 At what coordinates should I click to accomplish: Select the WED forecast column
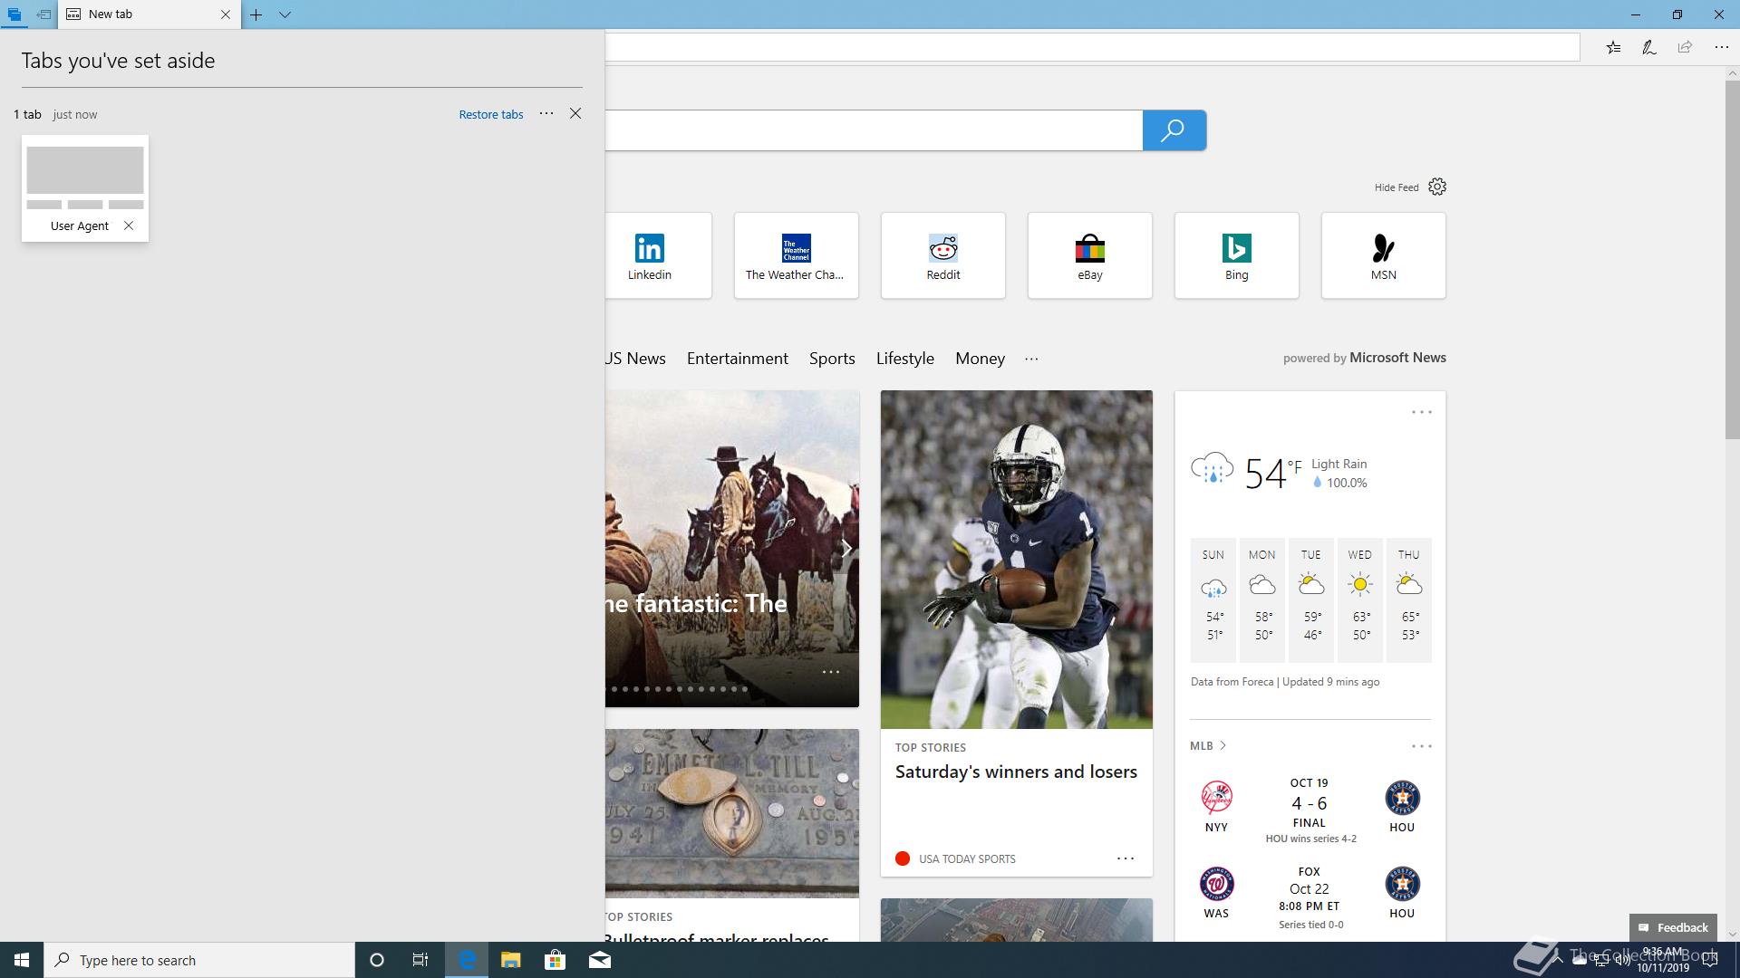pyautogui.click(x=1360, y=599)
